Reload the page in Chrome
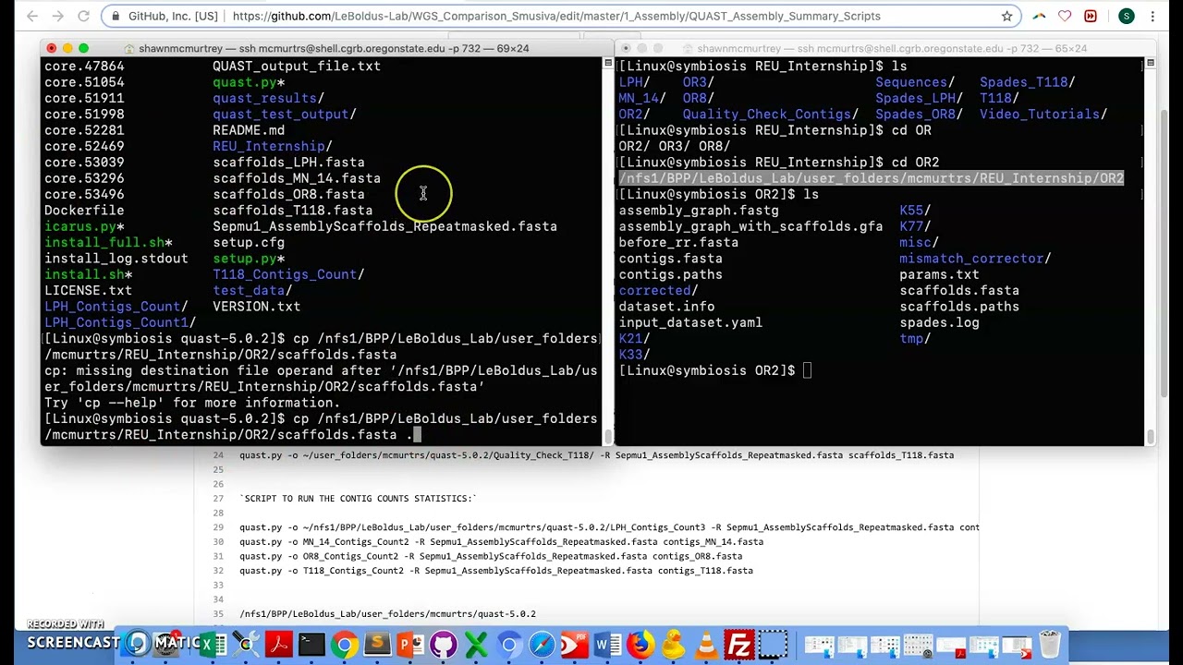The width and height of the screenshot is (1183, 665). point(83,16)
